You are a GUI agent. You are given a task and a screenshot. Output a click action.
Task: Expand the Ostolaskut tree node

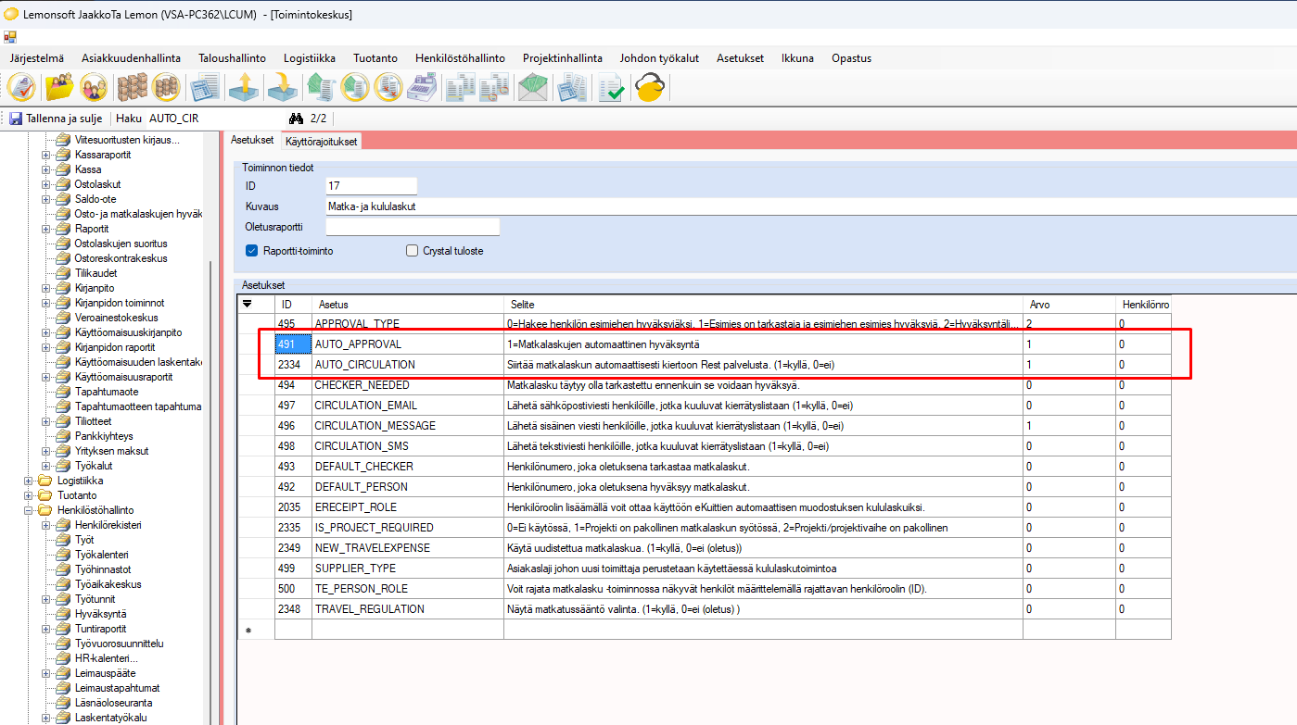click(45, 184)
